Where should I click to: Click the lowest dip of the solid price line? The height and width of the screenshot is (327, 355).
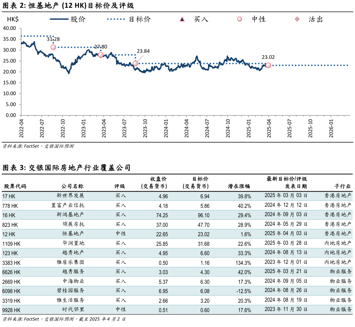click(69, 73)
